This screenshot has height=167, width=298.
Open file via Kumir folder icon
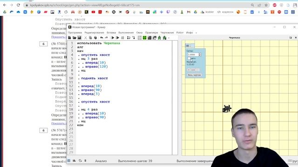74,38
